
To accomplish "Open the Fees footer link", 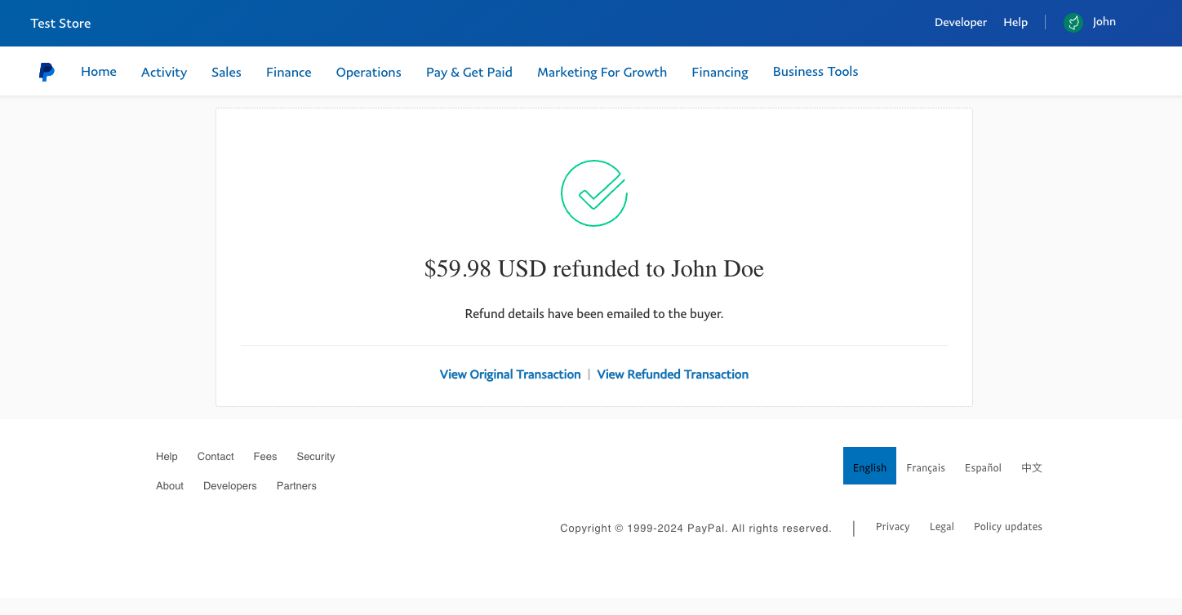I will [265, 457].
